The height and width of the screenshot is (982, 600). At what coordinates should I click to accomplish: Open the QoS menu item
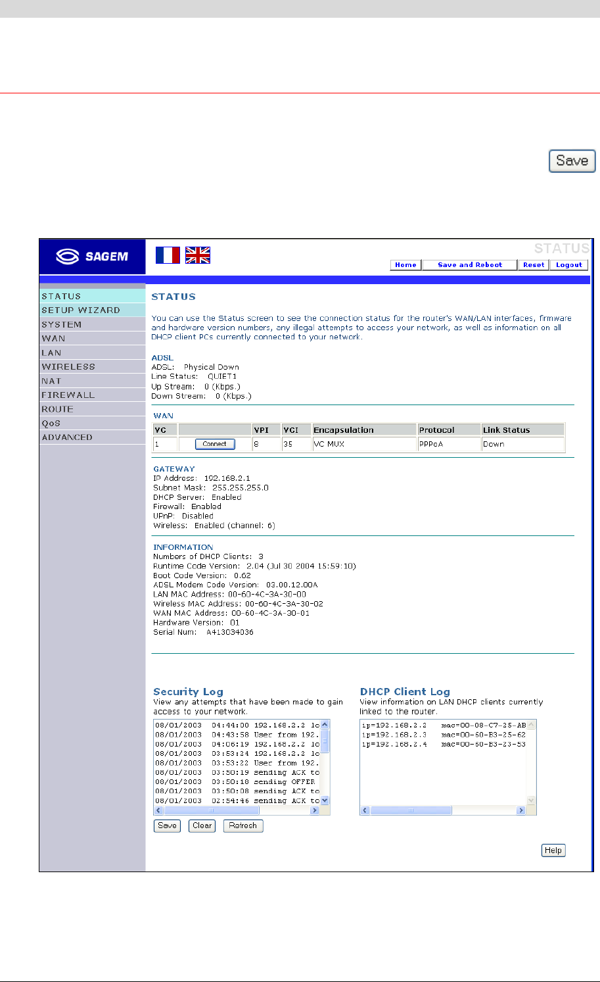[92, 424]
